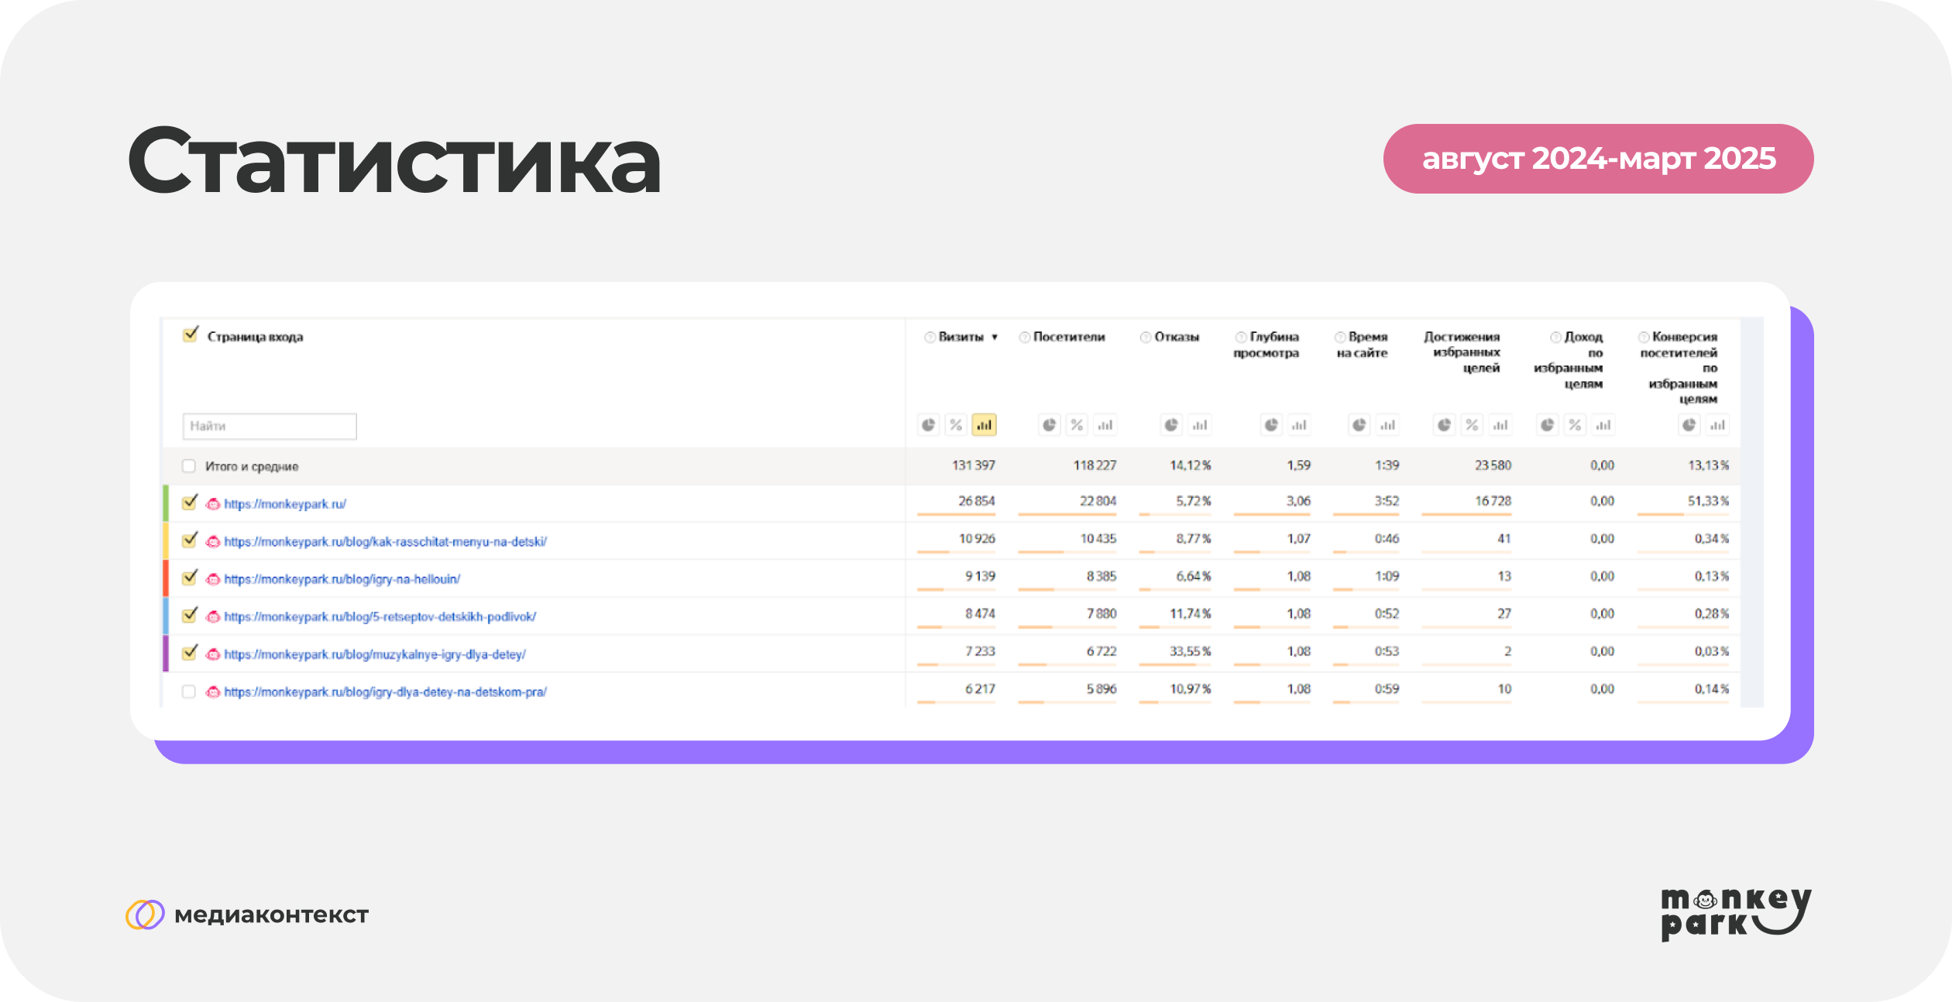
Task: Select the bar chart icon under Отказы column
Action: pyautogui.click(x=1200, y=424)
